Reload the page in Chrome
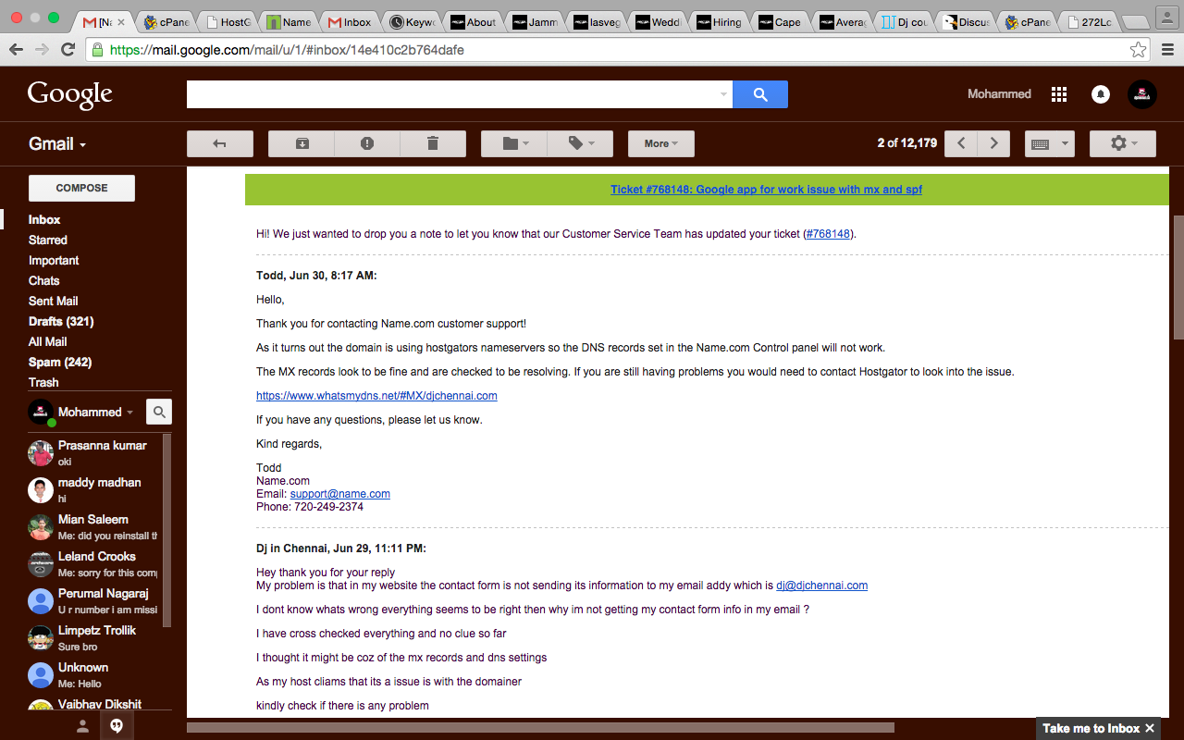The height and width of the screenshot is (740, 1184). tap(68, 50)
